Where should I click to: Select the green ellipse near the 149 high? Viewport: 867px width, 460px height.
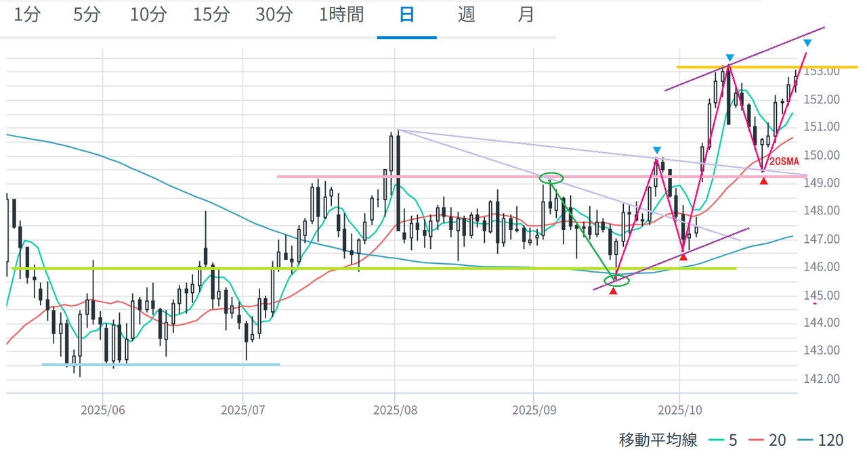pos(551,178)
